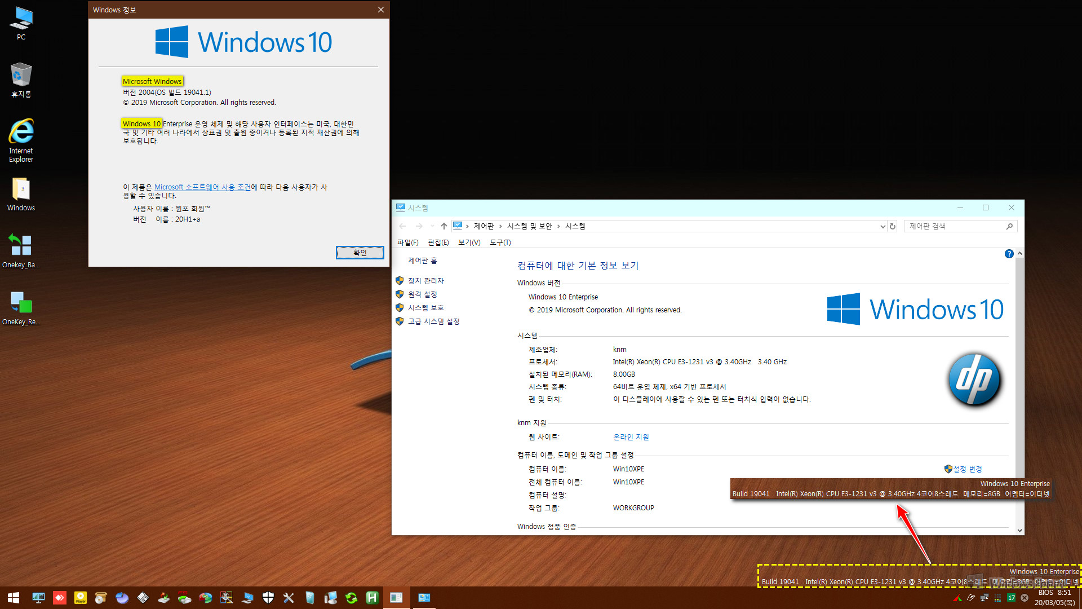The width and height of the screenshot is (1082, 609).
Task: Click the forward arrow in the 시스템 window
Action: point(419,226)
